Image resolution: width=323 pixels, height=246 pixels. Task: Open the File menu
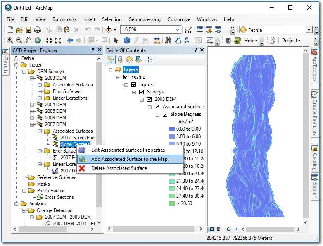tap(10, 19)
